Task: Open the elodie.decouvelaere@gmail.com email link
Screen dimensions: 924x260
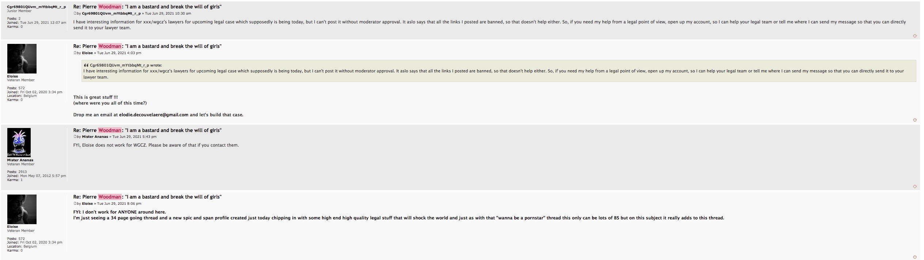Action: tap(154, 115)
